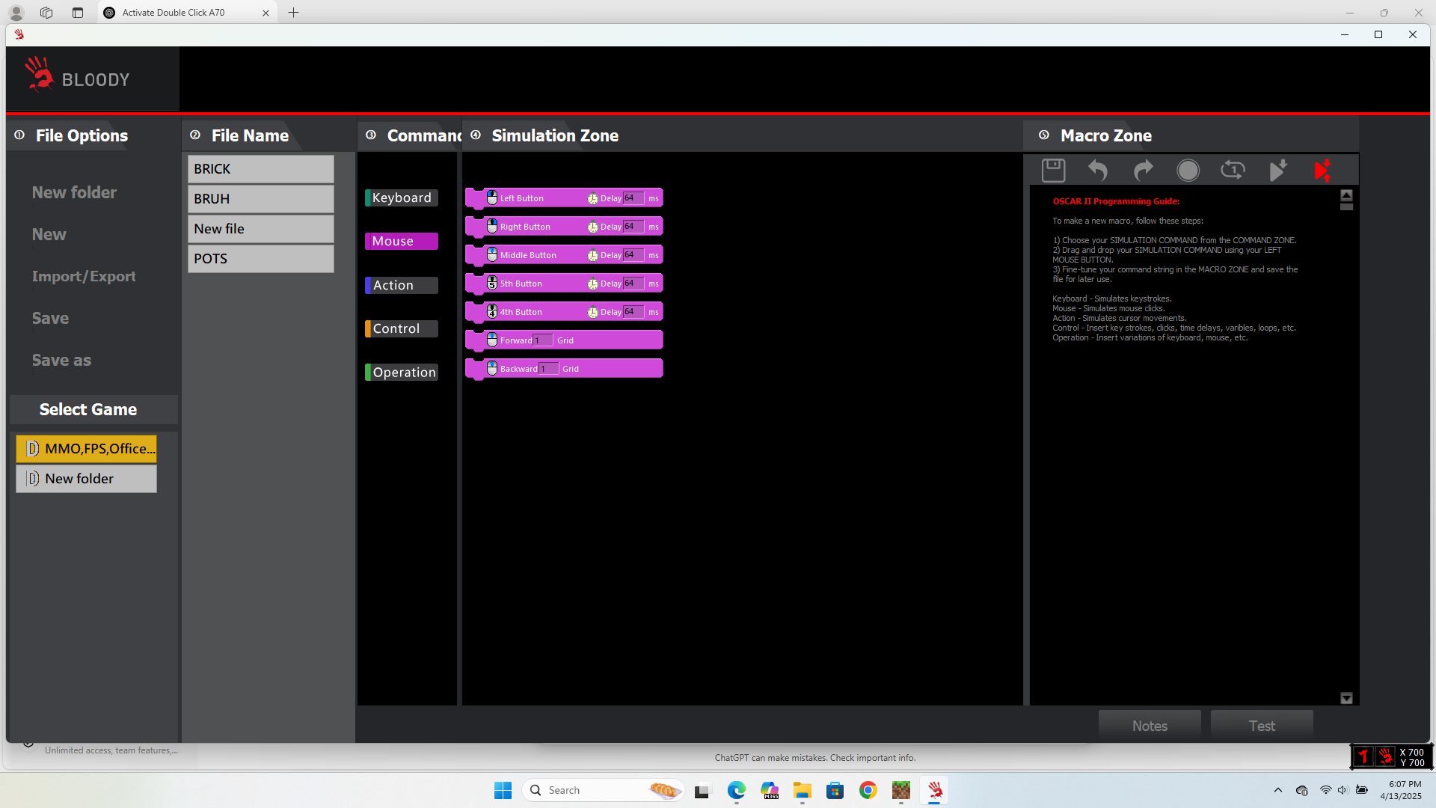Select the Control command category
The image size is (1436, 808).
(402, 329)
